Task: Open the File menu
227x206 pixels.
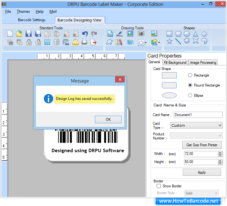Action: (8, 12)
